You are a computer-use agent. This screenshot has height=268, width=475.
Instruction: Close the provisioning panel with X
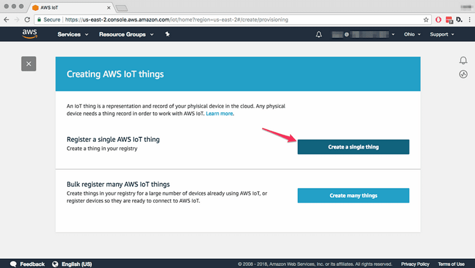pos(29,64)
